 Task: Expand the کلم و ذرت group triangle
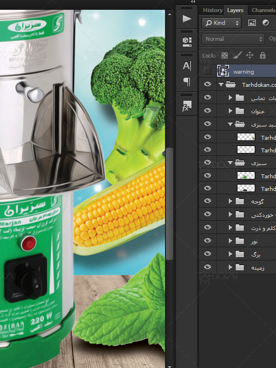[230, 228]
